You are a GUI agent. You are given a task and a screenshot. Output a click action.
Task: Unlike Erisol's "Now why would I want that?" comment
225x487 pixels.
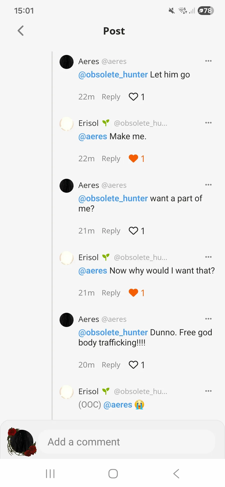(133, 293)
